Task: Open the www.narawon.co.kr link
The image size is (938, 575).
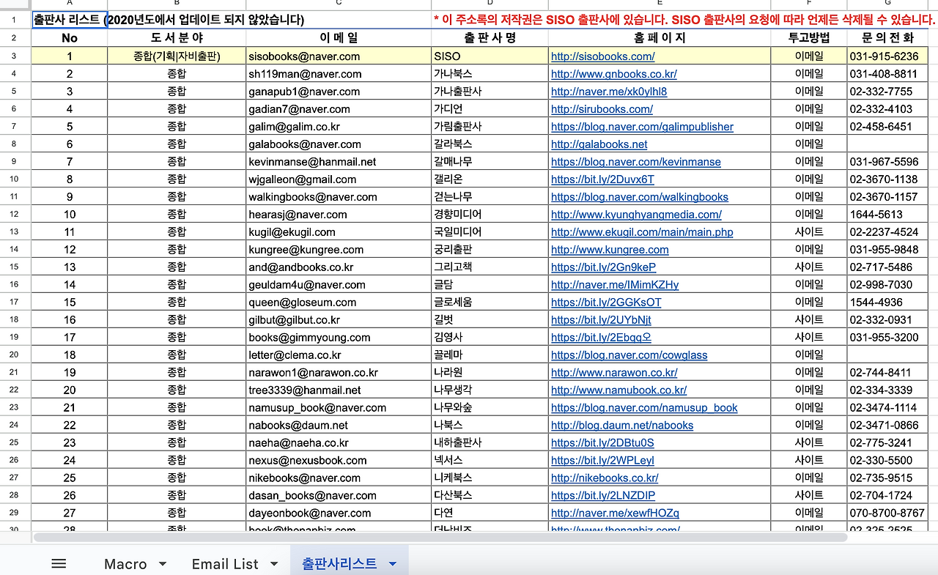Action: click(x=614, y=373)
